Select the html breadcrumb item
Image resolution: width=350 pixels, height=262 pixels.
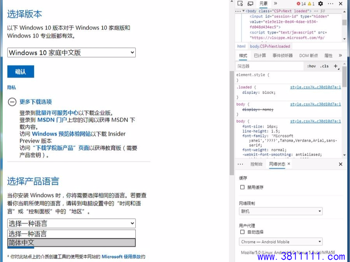click(241, 46)
